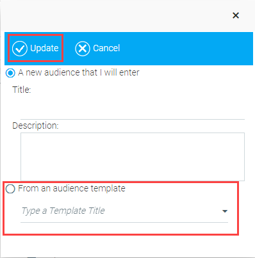Viewport: 255px width, 258px height.
Task: Open the Type a Template Title combo box
Action: click(x=124, y=211)
